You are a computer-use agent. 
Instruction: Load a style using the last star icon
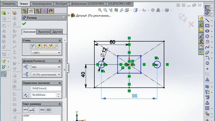[x=55, y=46]
